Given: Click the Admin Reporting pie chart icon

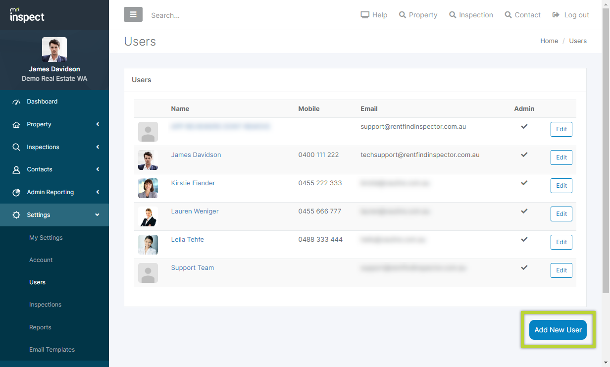Looking at the screenshot, I should (x=16, y=192).
